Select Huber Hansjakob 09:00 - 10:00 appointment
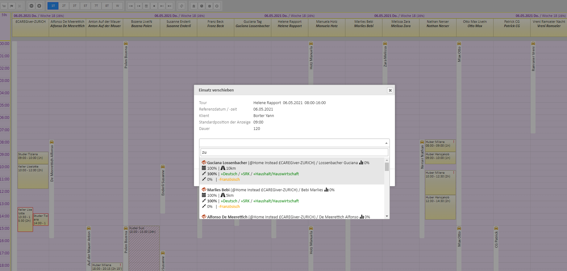567x271 pixels. [x=440, y=158]
